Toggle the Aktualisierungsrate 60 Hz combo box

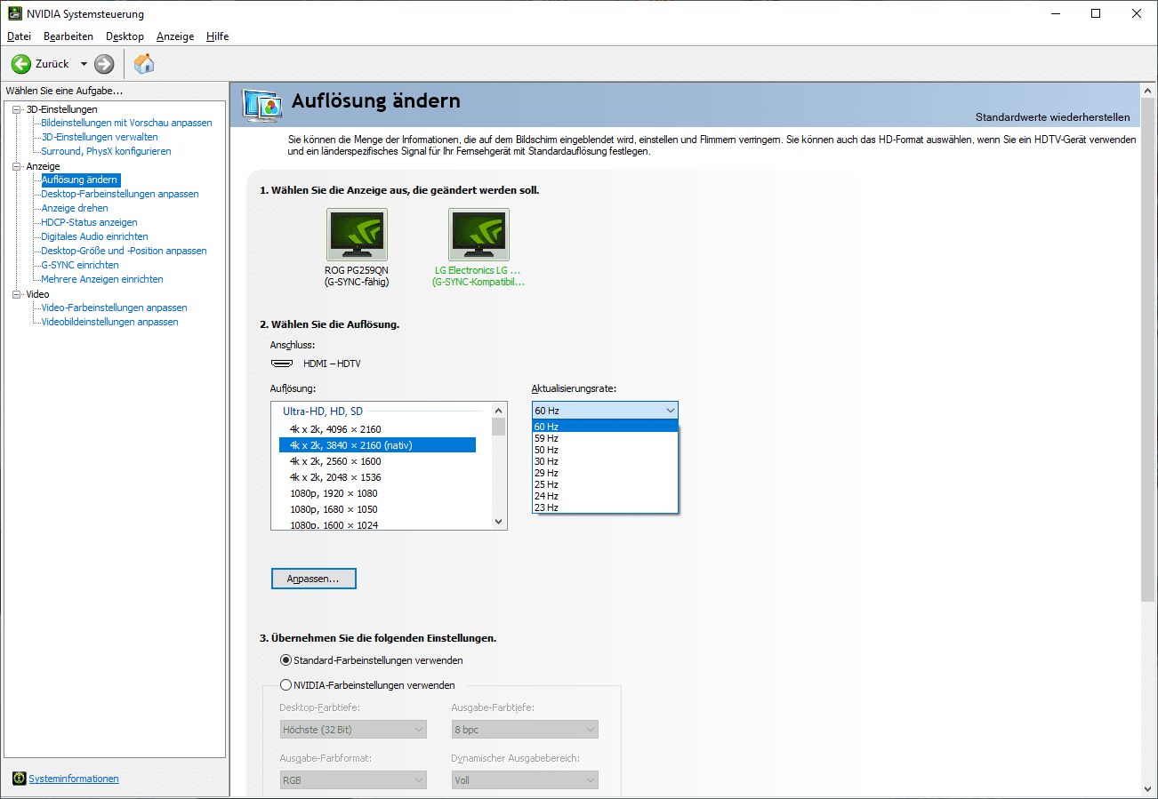tap(605, 411)
